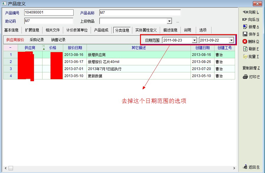This screenshot has width=265, height=173.
Task: Click the 保存 (save) disk icon
Action: tap(245, 34)
